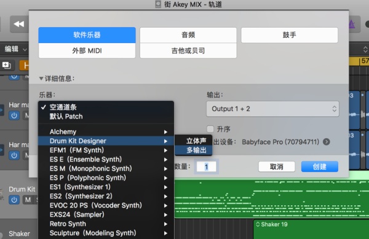Screen dimensions: 369x239
Task: Collapse the 详细信息 disclosure triangle
Action: tap(41, 78)
